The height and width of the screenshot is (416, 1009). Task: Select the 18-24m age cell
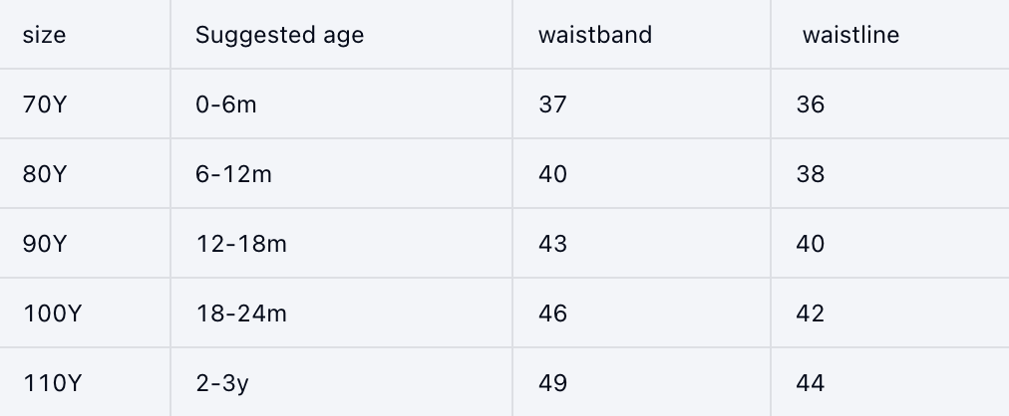[x=240, y=313]
